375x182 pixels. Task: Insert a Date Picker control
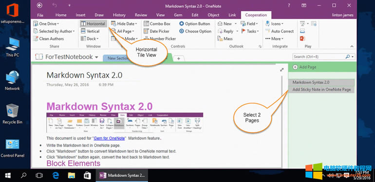click(x=156, y=31)
